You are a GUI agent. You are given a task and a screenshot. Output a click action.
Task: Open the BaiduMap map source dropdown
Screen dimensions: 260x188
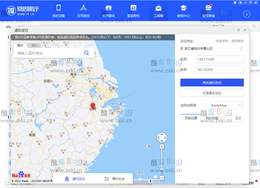pyautogui.click(x=226, y=105)
